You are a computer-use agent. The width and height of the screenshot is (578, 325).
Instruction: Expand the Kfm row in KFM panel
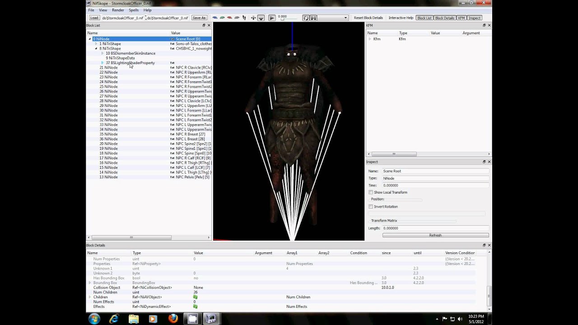[x=369, y=39]
